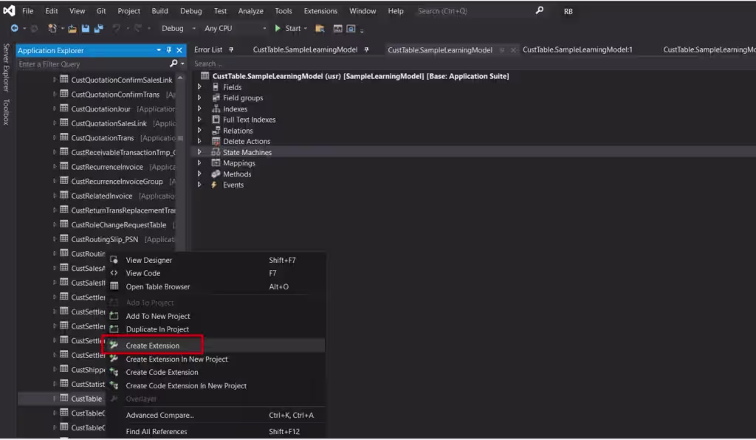Image resolution: width=756 pixels, height=440 pixels.
Task: Click the filter query search icon
Action: click(x=173, y=63)
